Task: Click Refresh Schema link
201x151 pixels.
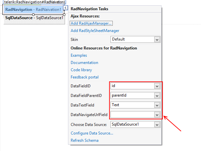Action: pos(85,140)
